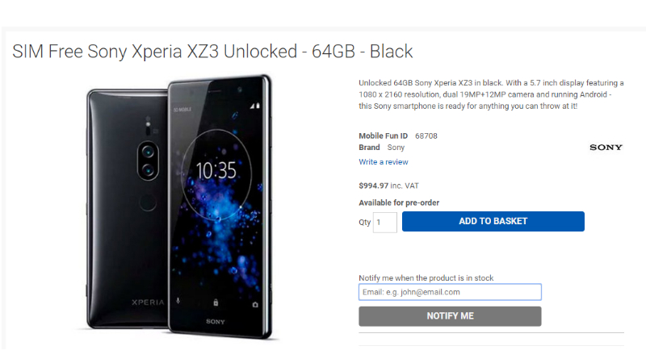Click the SONY logo below phone screen
The width and height of the screenshot is (646, 363).
(x=214, y=321)
